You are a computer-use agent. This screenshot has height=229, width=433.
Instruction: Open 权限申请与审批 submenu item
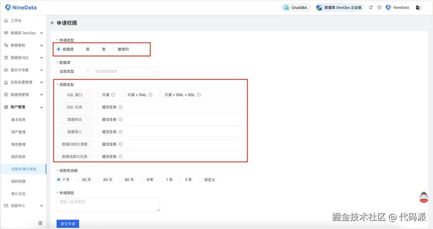pos(23,169)
